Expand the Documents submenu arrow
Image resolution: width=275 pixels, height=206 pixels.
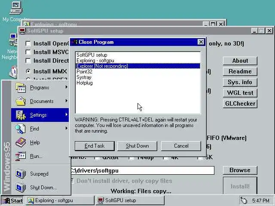[x=67, y=101]
